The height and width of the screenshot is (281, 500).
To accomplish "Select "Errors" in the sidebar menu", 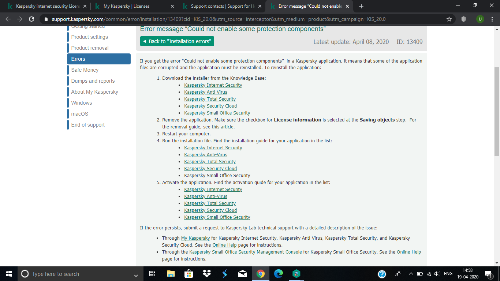I will 99,59.
